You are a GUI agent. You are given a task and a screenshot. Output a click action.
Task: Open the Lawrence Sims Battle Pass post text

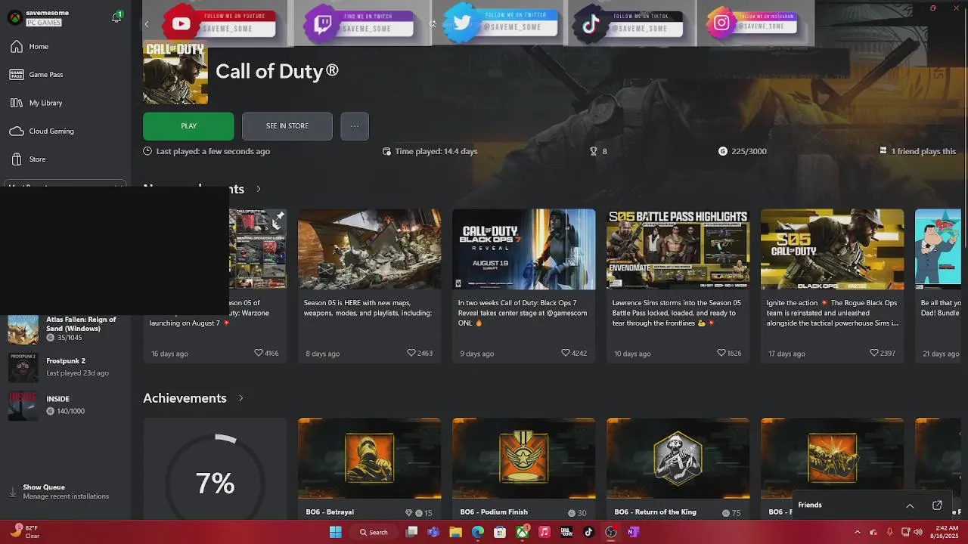pos(678,313)
